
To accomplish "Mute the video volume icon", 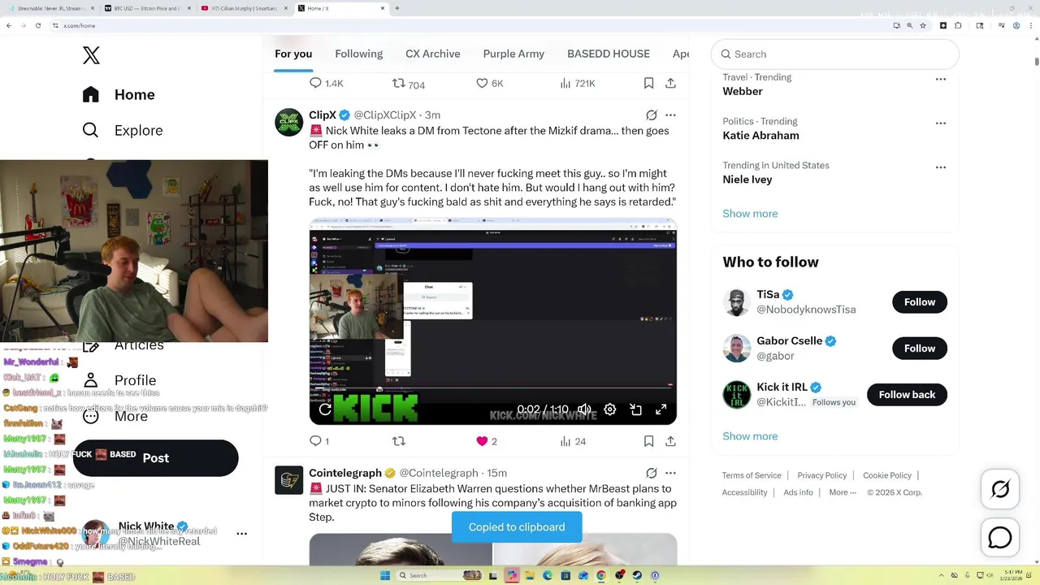I will [584, 409].
